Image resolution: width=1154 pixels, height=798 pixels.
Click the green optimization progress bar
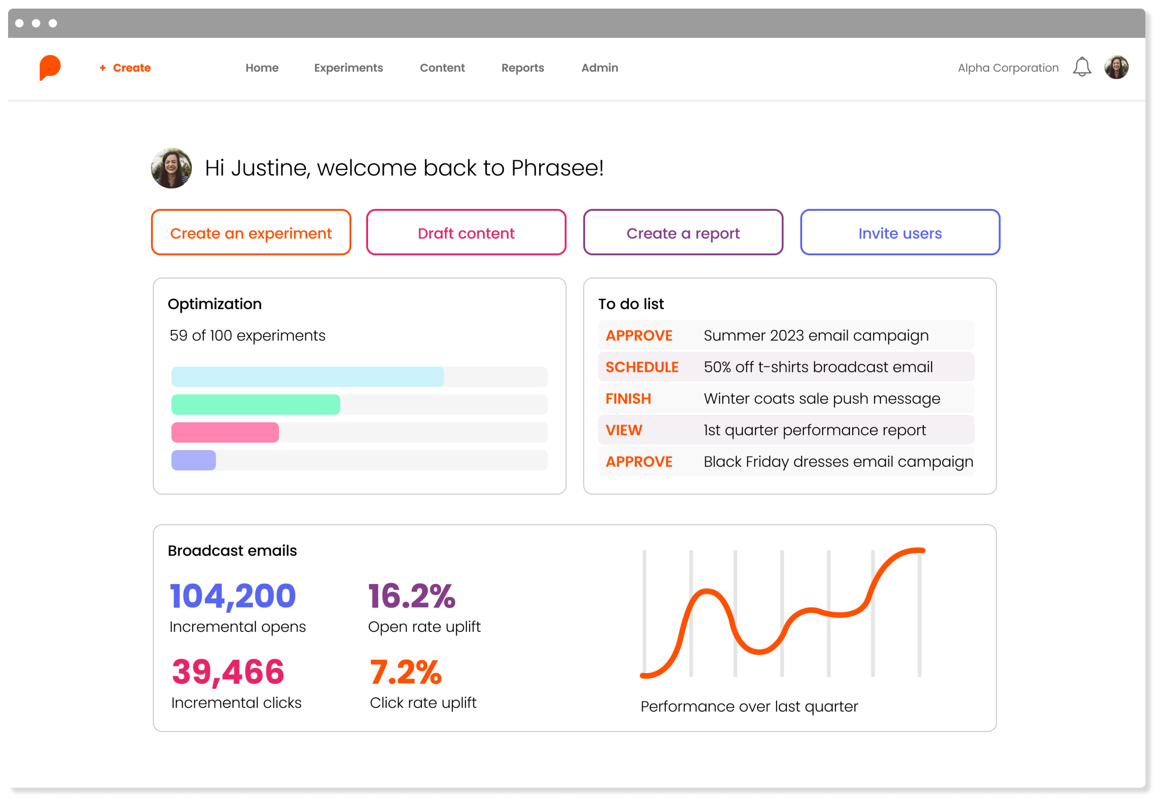(255, 404)
